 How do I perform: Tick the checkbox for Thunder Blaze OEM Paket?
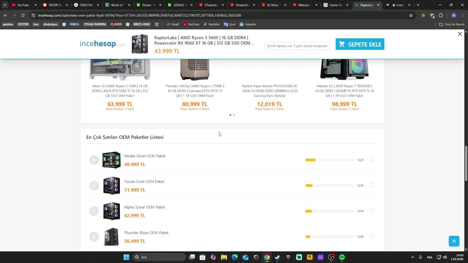pos(372,236)
